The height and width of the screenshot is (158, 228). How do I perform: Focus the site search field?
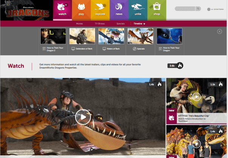[x=185, y=9]
